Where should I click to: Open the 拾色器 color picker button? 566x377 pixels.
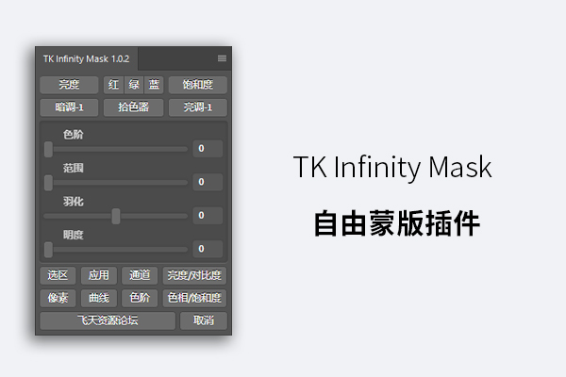(134, 107)
